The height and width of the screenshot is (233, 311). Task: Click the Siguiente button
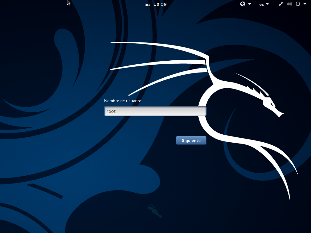[191, 140]
